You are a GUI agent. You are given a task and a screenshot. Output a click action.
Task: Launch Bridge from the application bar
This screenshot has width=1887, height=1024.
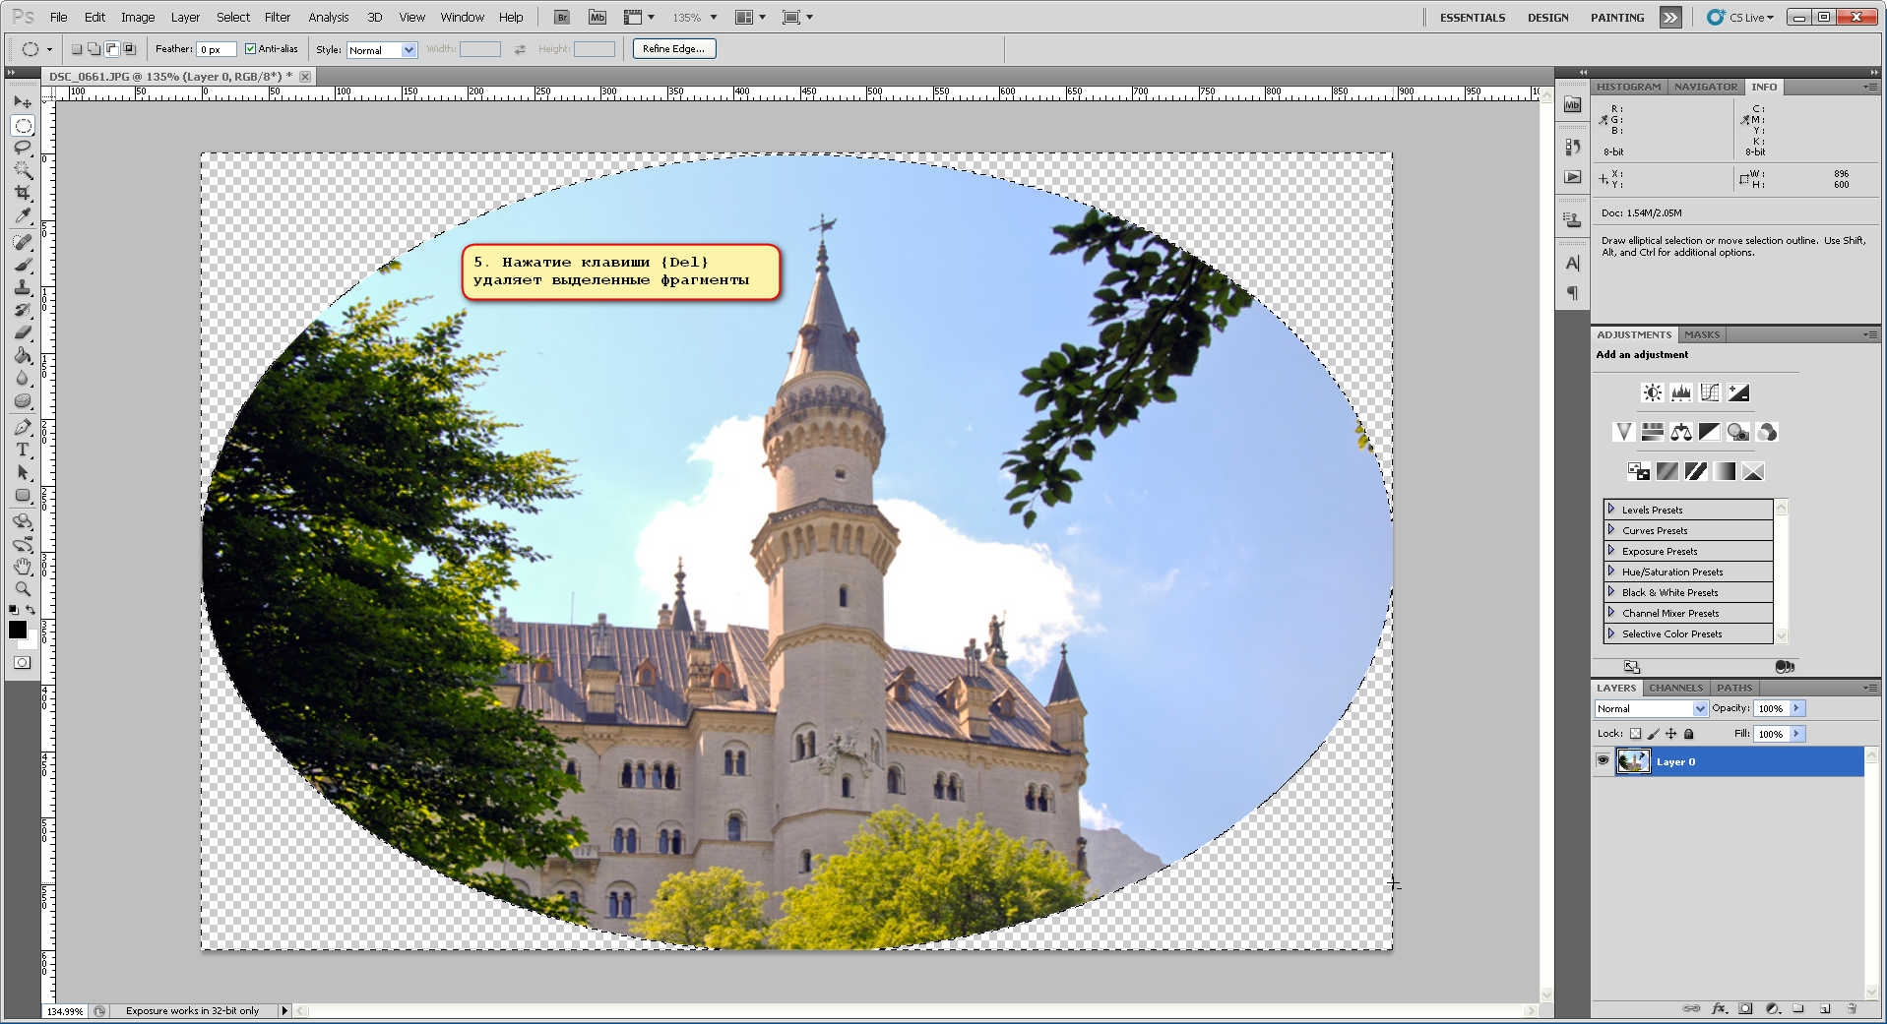pyautogui.click(x=562, y=17)
